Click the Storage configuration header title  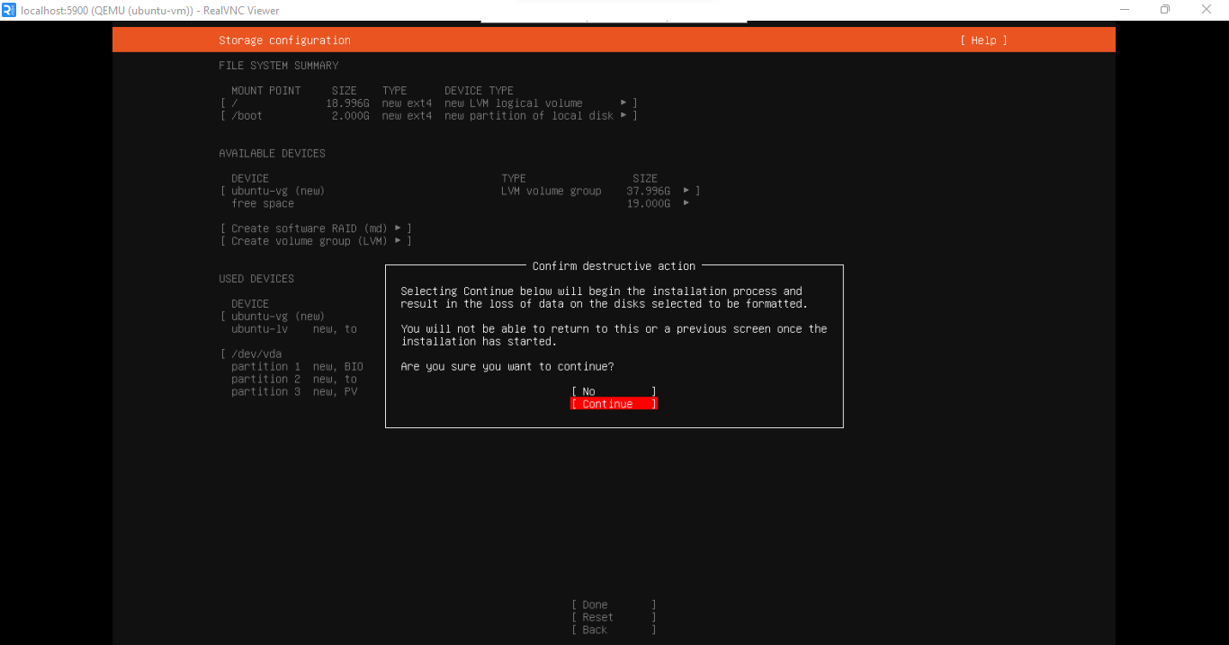point(284,40)
